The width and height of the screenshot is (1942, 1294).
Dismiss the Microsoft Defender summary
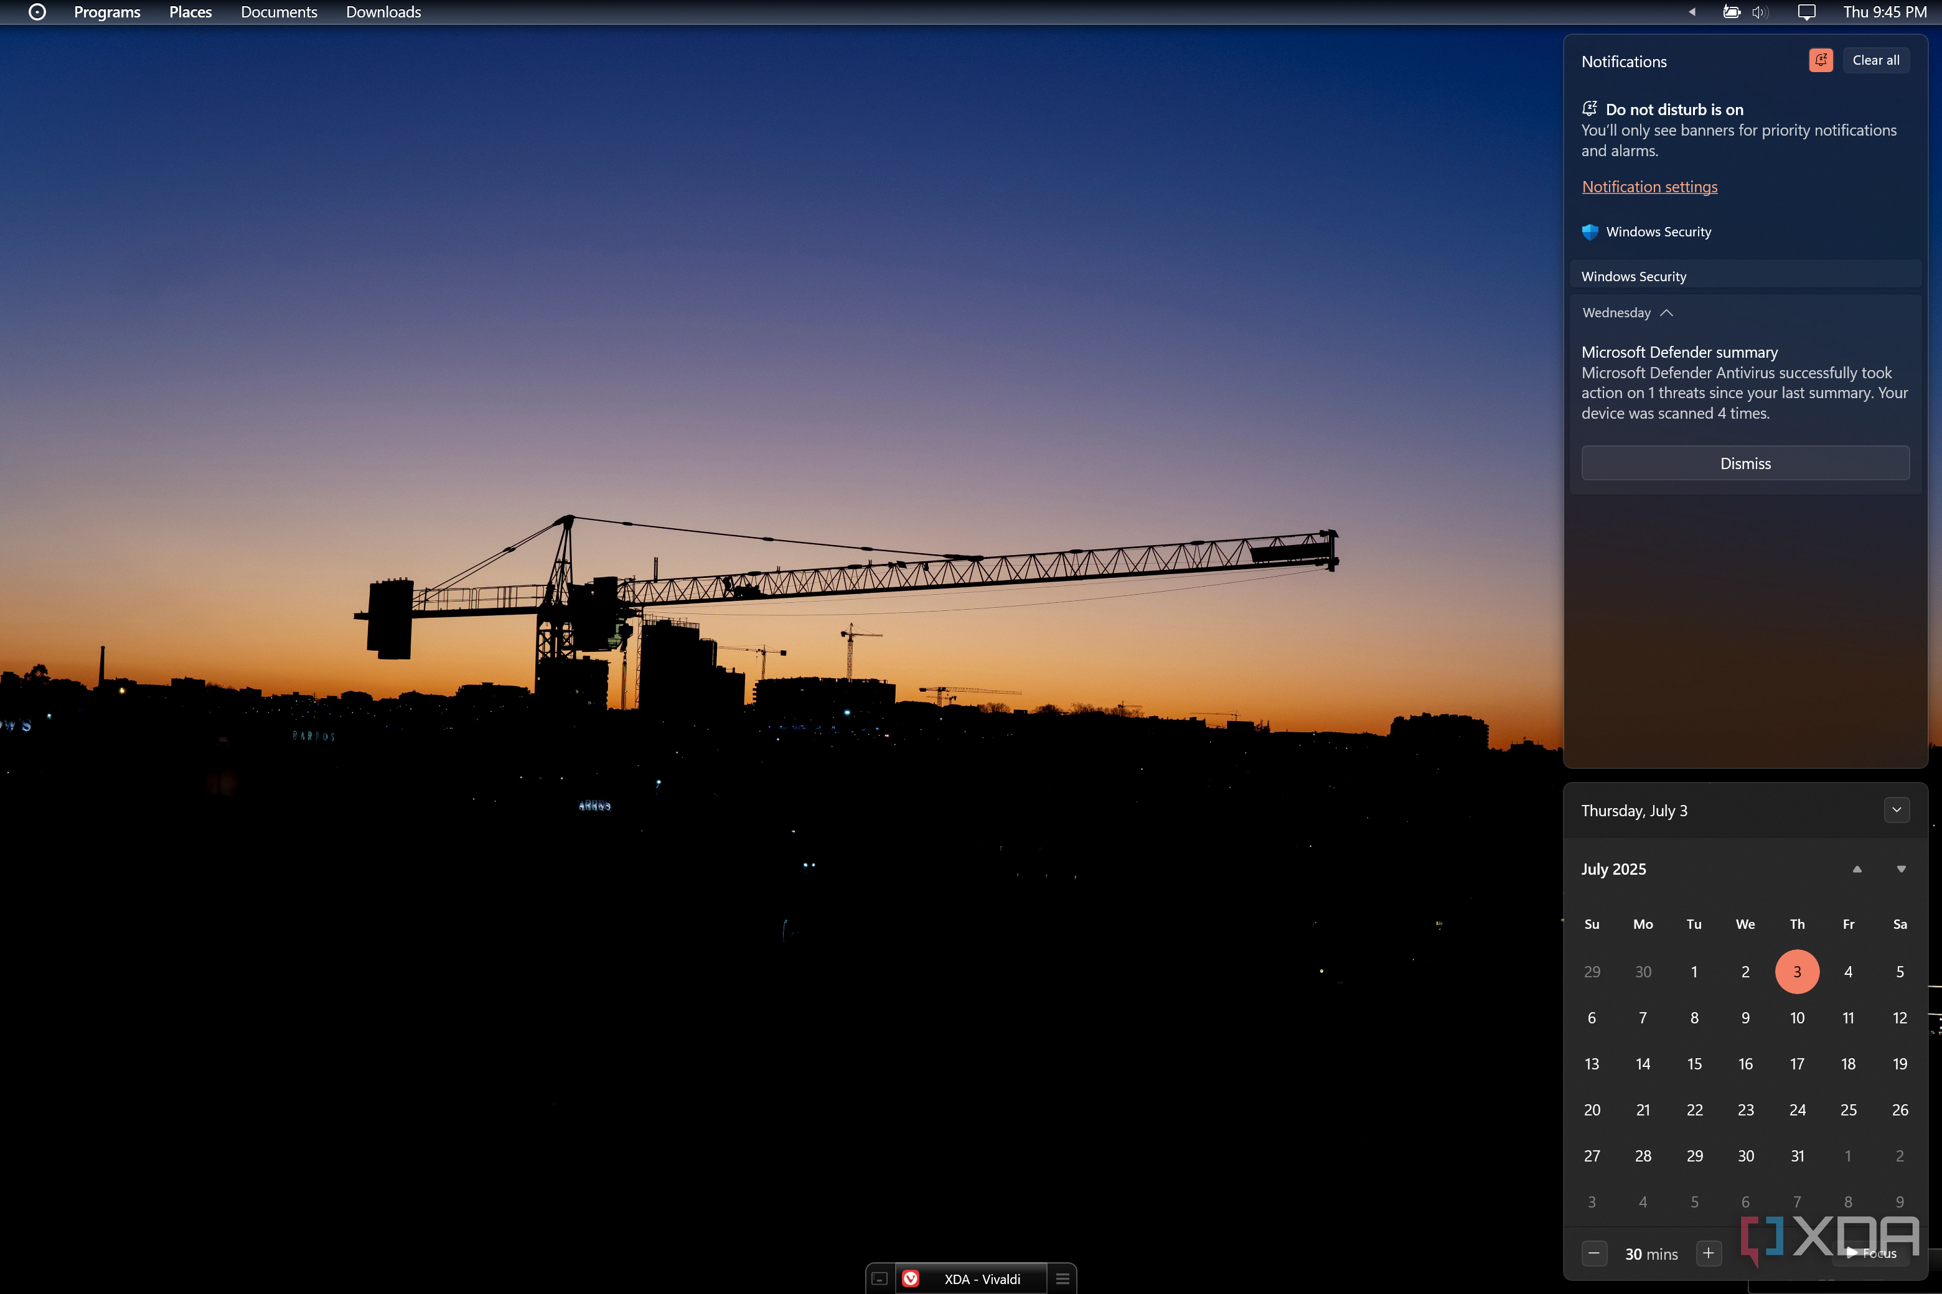point(1745,463)
